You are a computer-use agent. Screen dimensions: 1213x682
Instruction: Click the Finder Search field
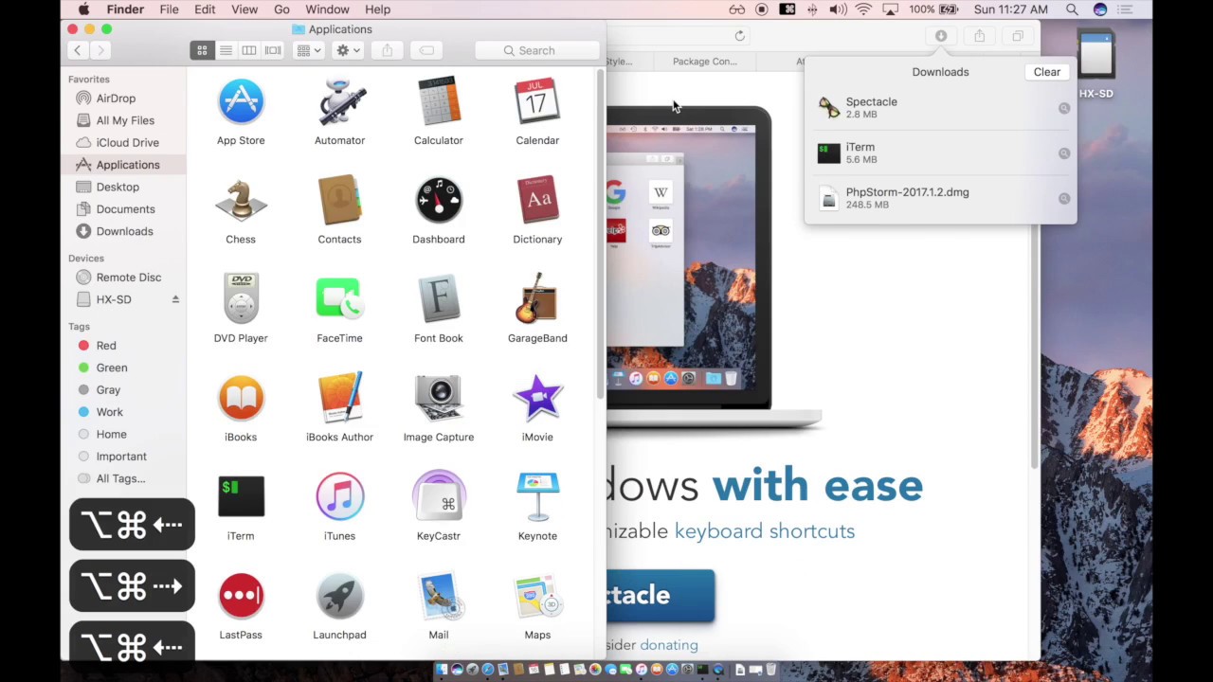point(537,50)
